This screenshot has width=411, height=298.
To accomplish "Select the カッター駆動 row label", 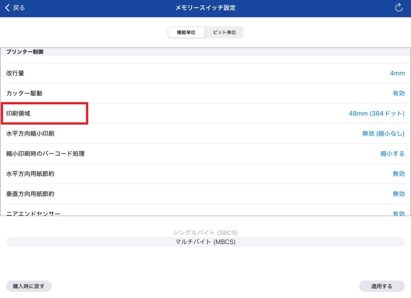I will 24,93.
